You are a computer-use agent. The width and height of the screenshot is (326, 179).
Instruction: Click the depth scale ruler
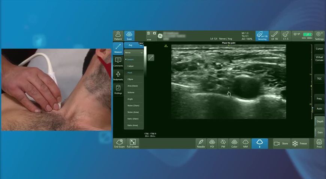pyautogui.click(x=311, y=82)
